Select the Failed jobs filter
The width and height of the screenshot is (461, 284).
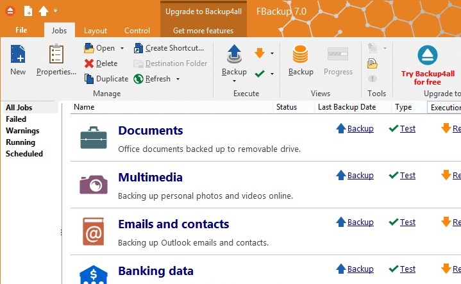coord(16,119)
